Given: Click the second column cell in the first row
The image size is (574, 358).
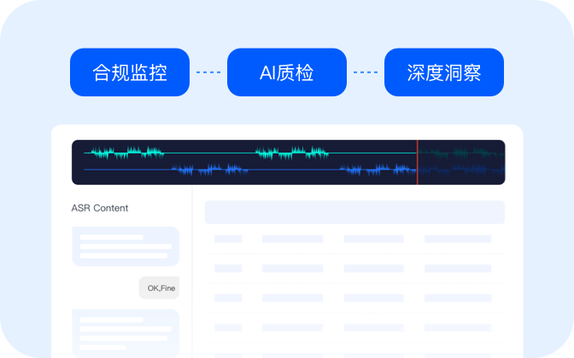Looking at the screenshot, I should [292, 240].
